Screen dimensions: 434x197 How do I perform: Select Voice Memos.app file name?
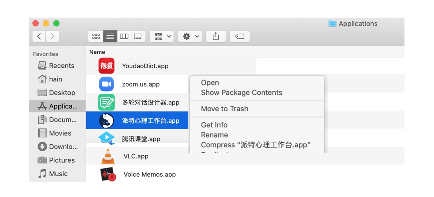[150, 175]
